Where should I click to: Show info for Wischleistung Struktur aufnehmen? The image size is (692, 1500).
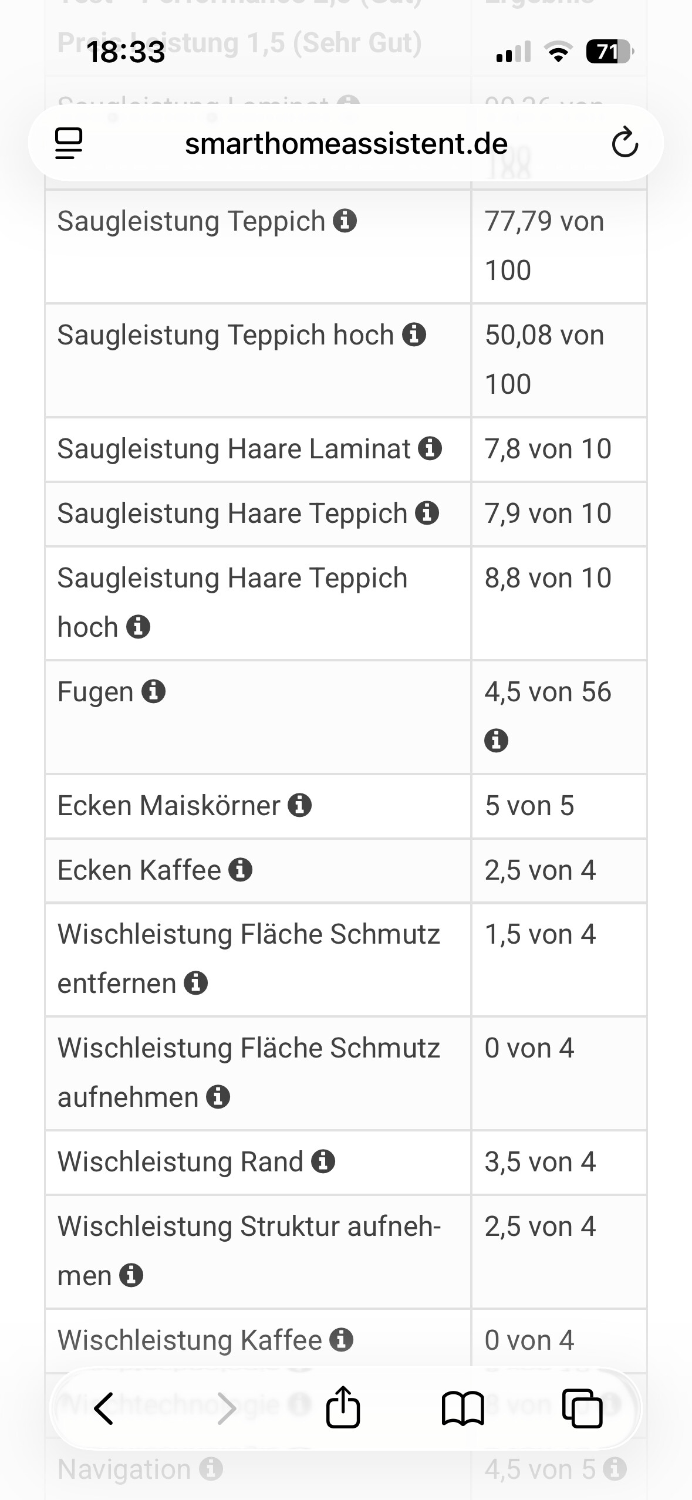(x=131, y=1275)
